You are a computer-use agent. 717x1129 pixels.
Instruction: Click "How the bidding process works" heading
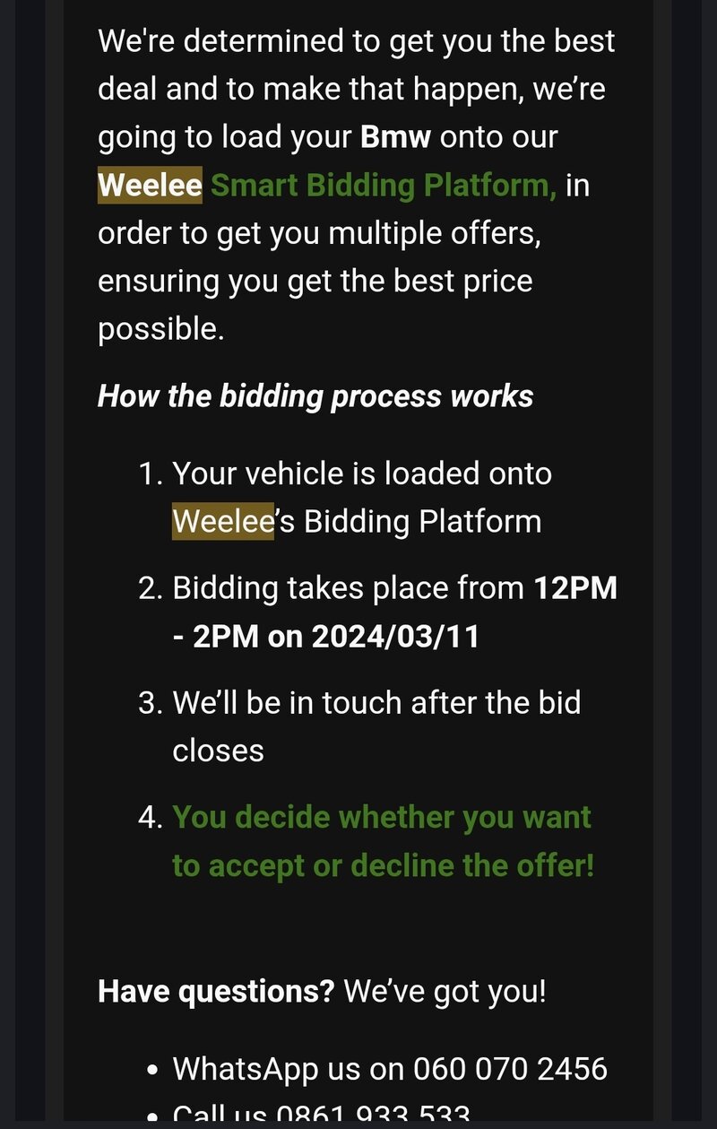click(315, 395)
